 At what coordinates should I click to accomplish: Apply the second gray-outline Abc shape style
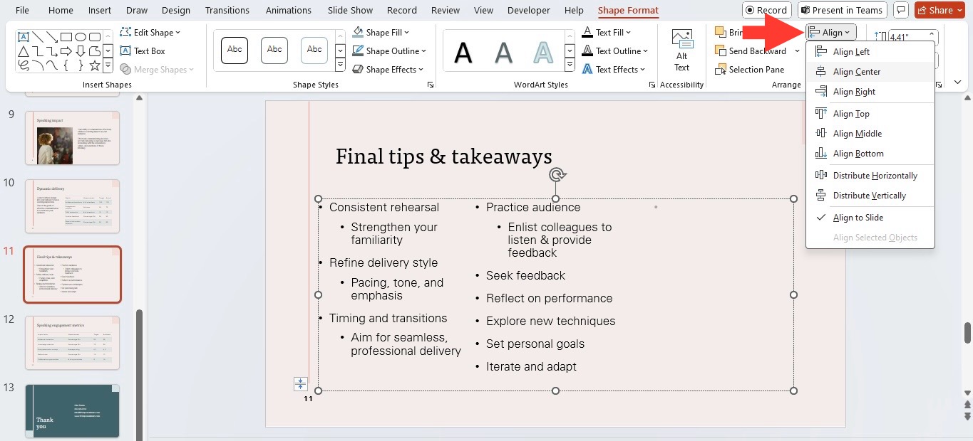[x=274, y=50]
